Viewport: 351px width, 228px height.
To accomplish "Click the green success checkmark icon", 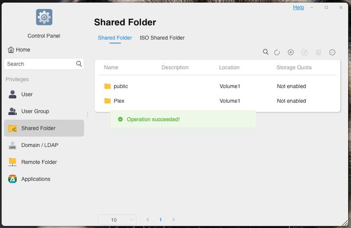I will pos(120,119).
